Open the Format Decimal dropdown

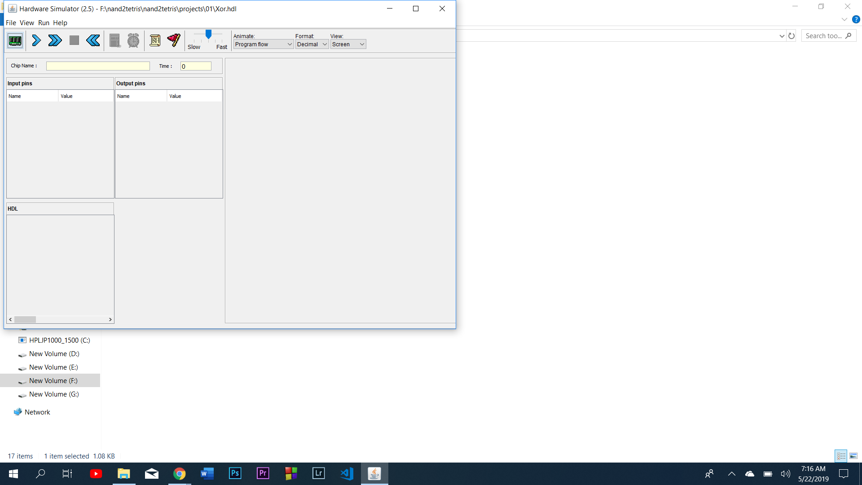coord(312,44)
